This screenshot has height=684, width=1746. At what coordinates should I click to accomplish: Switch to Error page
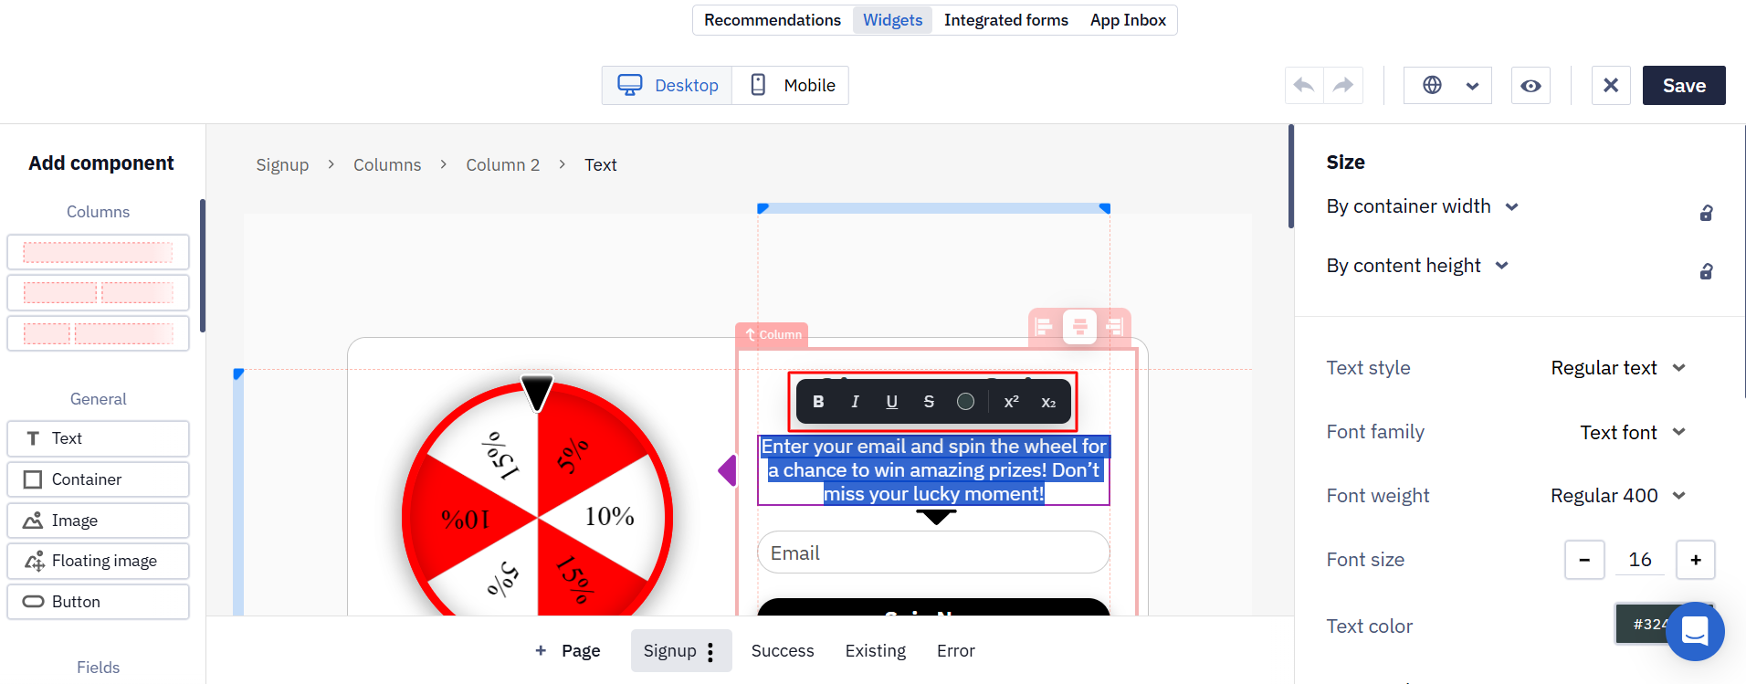[x=956, y=651]
